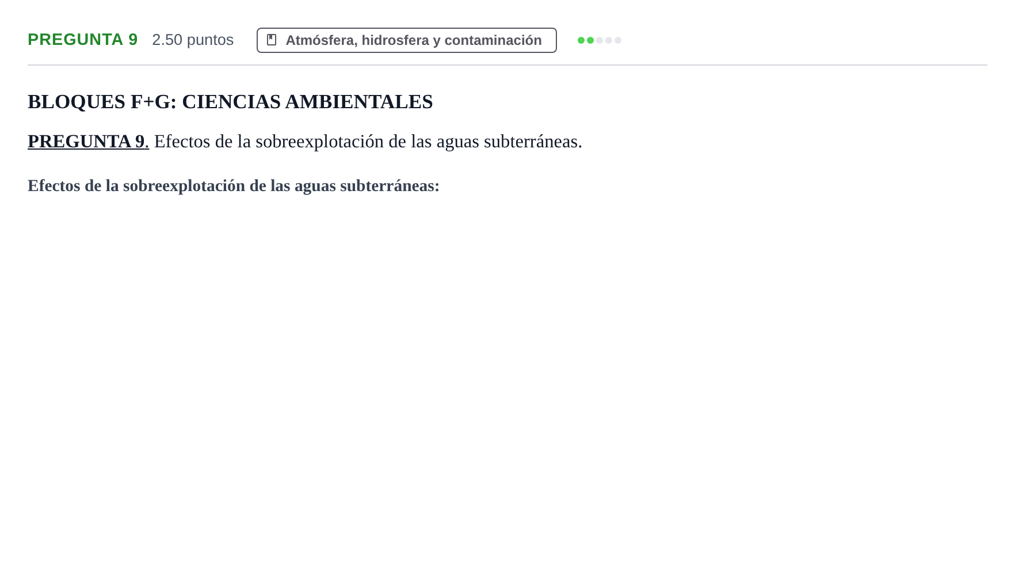Click the bold Efectos de la sobreexplotación answer heading
The height and width of the screenshot is (564, 1015).
(234, 185)
